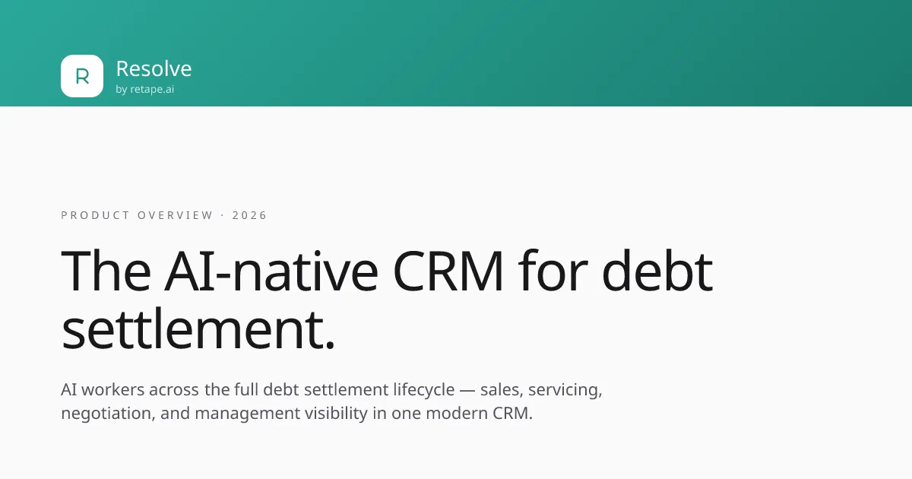Click the white R logo icon

pyautogui.click(x=82, y=76)
